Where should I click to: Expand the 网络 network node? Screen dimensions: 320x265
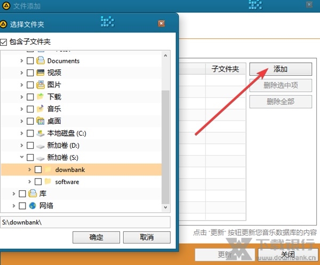[x=14, y=206]
